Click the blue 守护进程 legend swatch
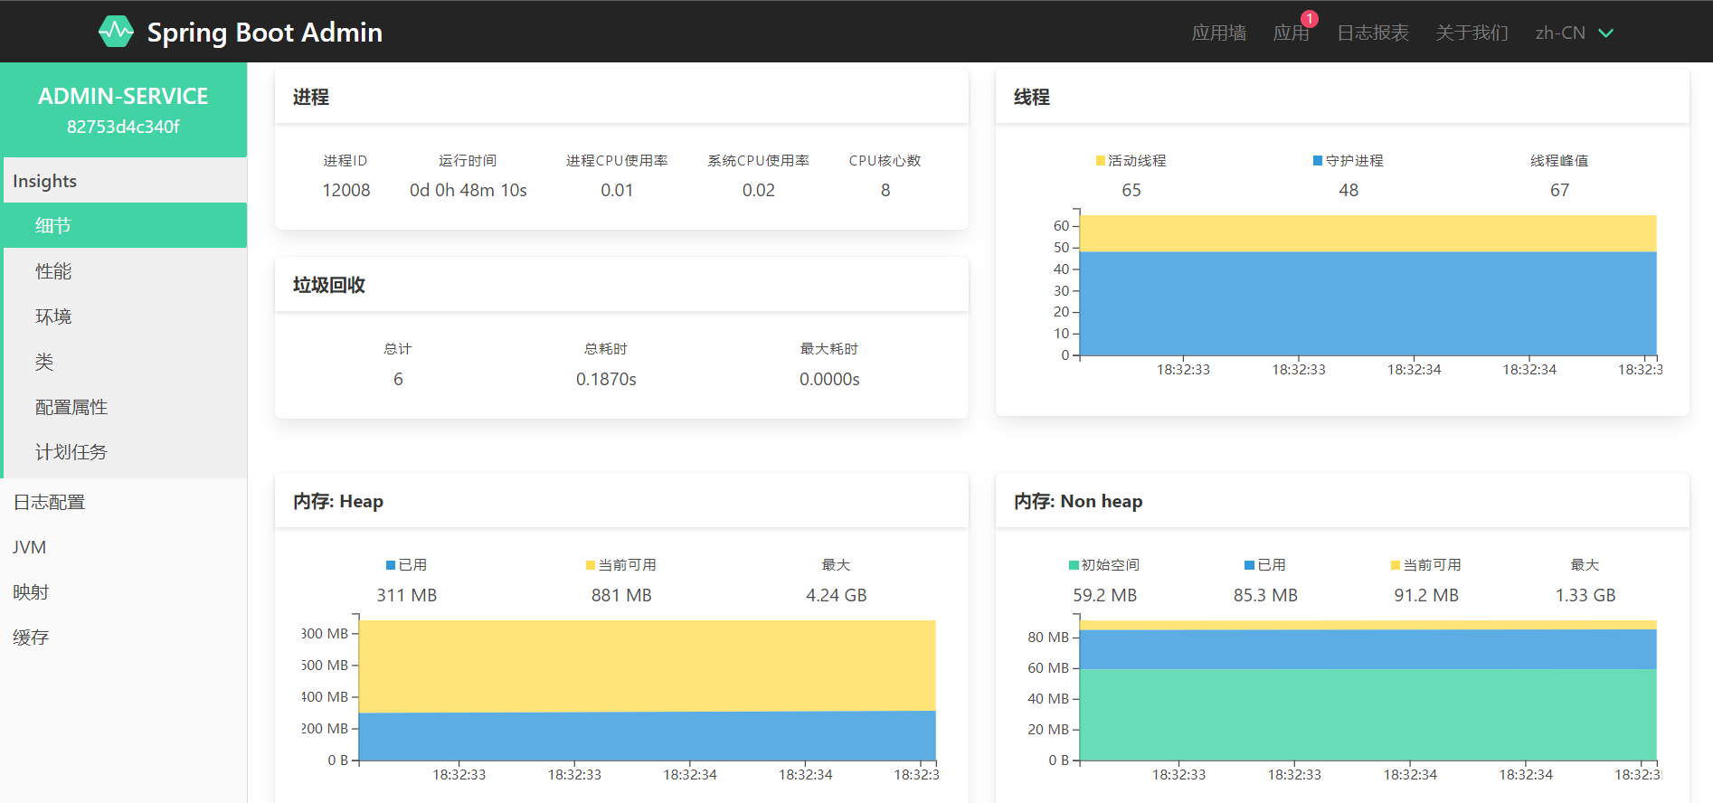The height and width of the screenshot is (803, 1713). pos(1318,161)
